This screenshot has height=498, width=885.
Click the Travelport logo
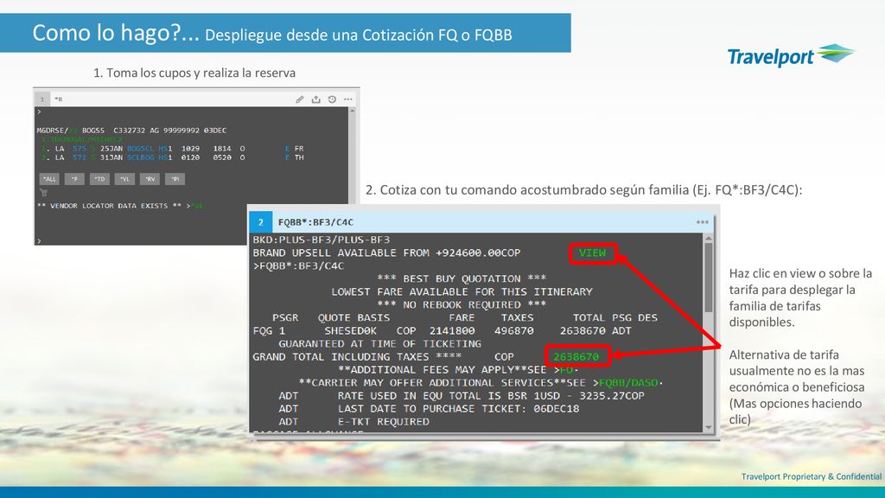coord(791,55)
